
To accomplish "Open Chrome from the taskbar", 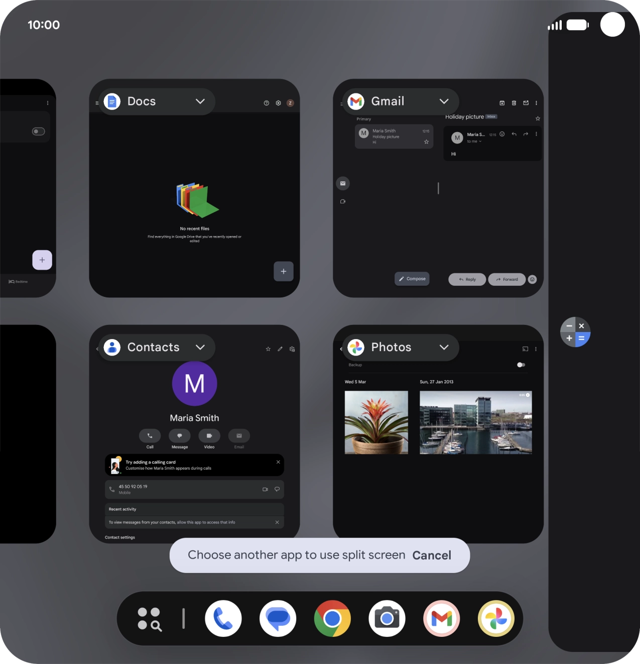I will point(332,618).
